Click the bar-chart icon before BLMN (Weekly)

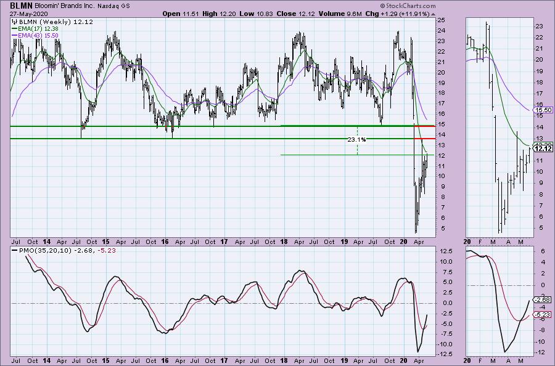(15, 22)
